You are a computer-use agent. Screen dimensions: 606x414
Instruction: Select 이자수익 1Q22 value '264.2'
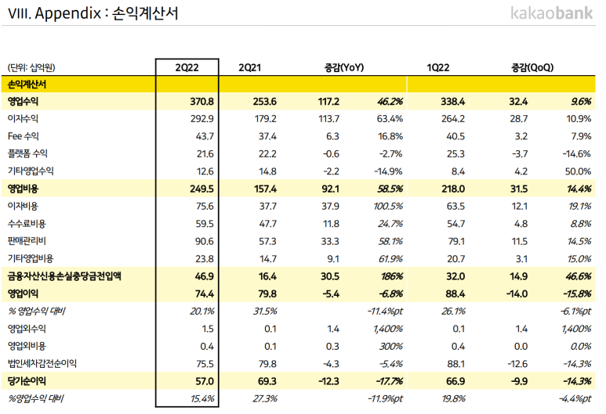[453, 119]
